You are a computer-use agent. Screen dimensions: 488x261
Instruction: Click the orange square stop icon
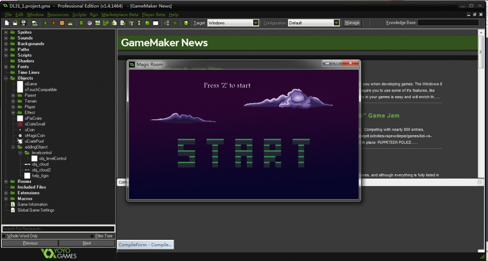pyautogui.click(x=62, y=23)
